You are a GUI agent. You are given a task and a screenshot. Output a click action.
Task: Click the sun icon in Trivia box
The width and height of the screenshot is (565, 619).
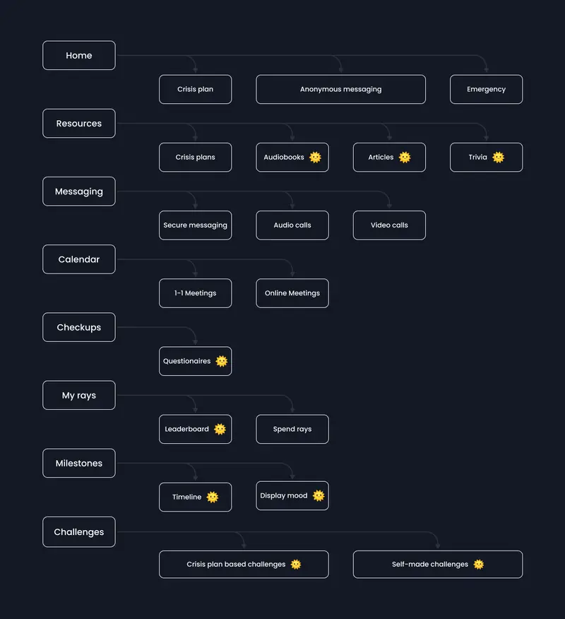tap(499, 158)
